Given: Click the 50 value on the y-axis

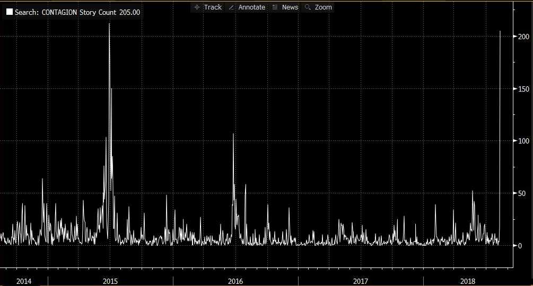Looking at the screenshot, I should [521, 193].
